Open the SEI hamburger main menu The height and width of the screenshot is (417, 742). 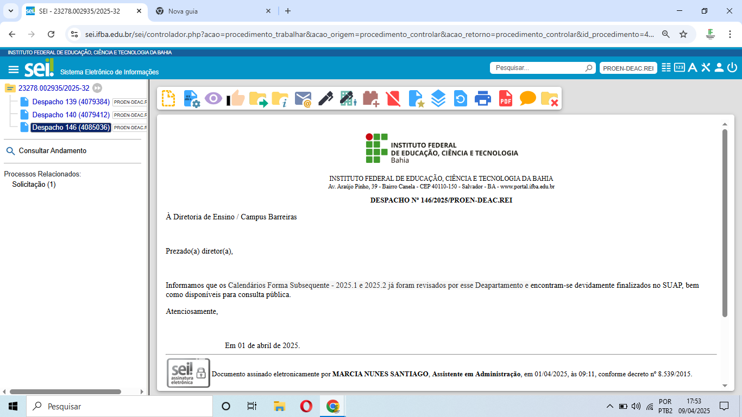click(x=14, y=69)
